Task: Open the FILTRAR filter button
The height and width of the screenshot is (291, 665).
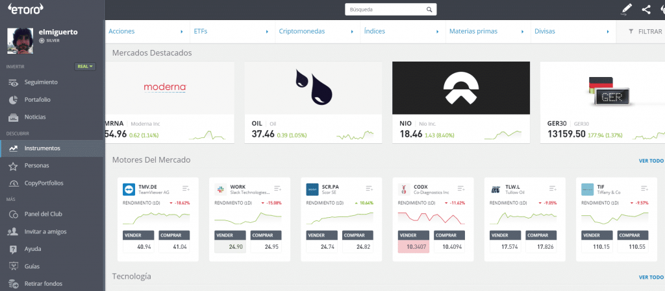Action: 645,31
